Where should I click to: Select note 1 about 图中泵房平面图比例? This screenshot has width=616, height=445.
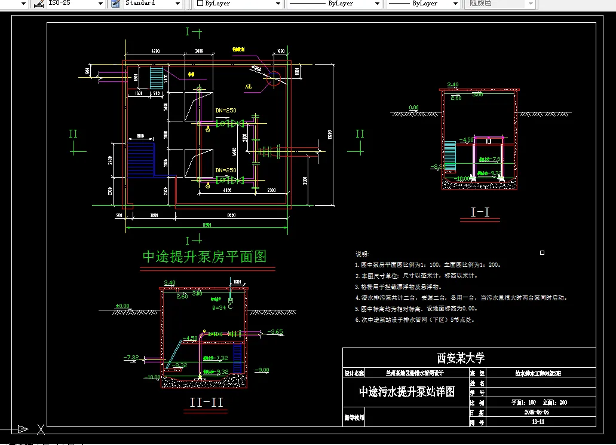(428, 265)
